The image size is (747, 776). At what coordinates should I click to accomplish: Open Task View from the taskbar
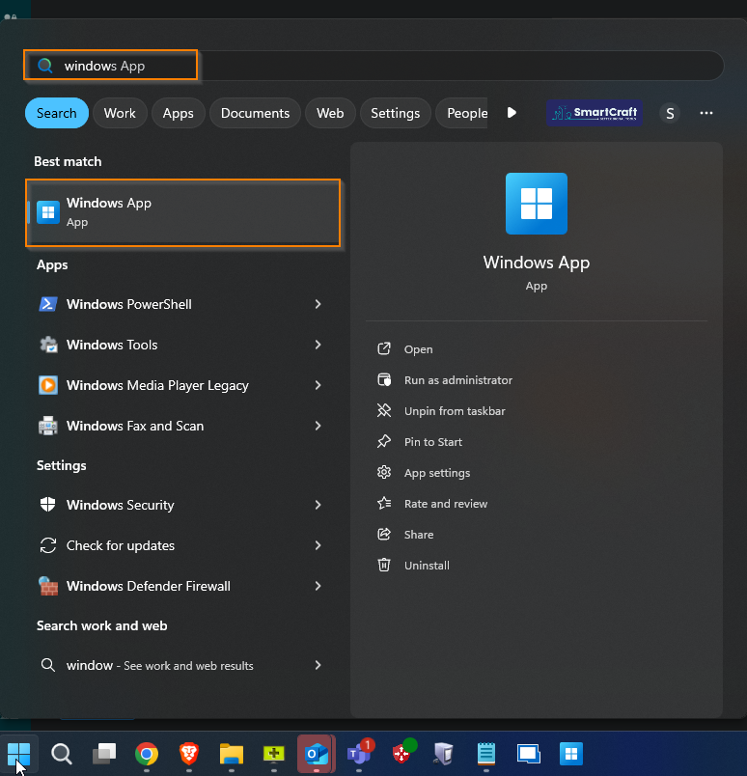point(104,754)
